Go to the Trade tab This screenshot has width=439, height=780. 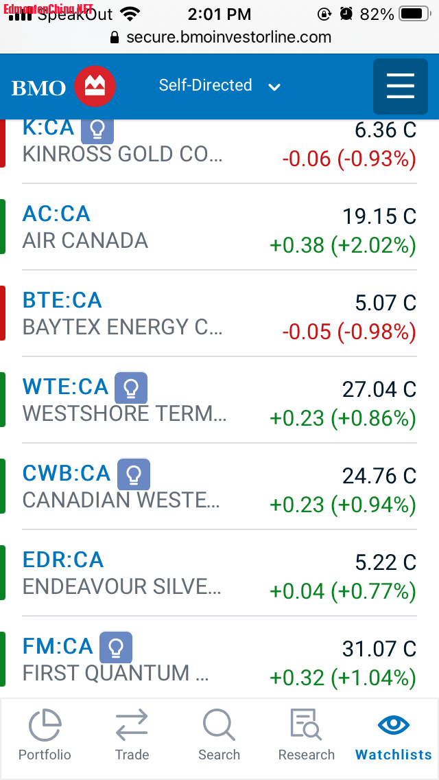[x=132, y=735]
